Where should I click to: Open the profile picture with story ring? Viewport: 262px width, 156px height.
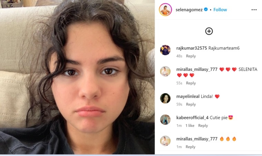165,10
